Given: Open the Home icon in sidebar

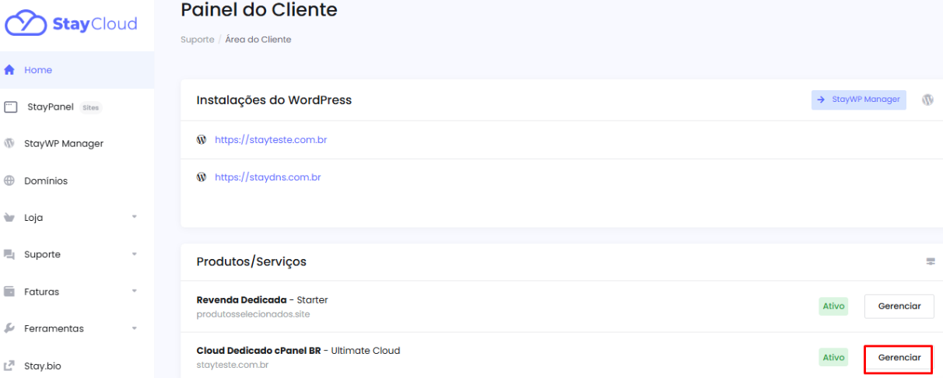Looking at the screenshot, I should [x=10, y=70].
